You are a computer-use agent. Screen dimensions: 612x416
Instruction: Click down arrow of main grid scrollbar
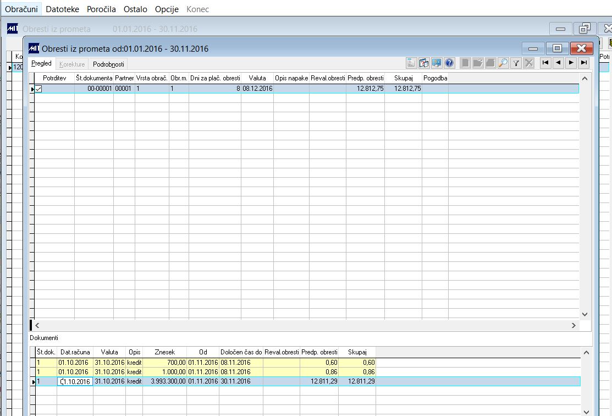585,314
